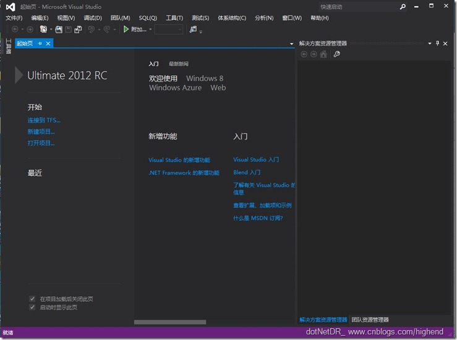
Task: Click the Quick Launch search magnifier icon
Action: [403, 7]
